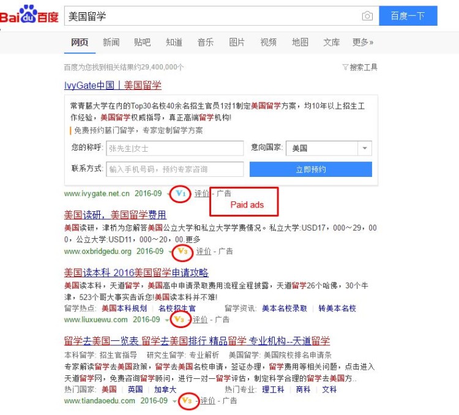Open the IvyGate中国 | 美国留学 result
459x415 pixels.
[x=113, y=85]
